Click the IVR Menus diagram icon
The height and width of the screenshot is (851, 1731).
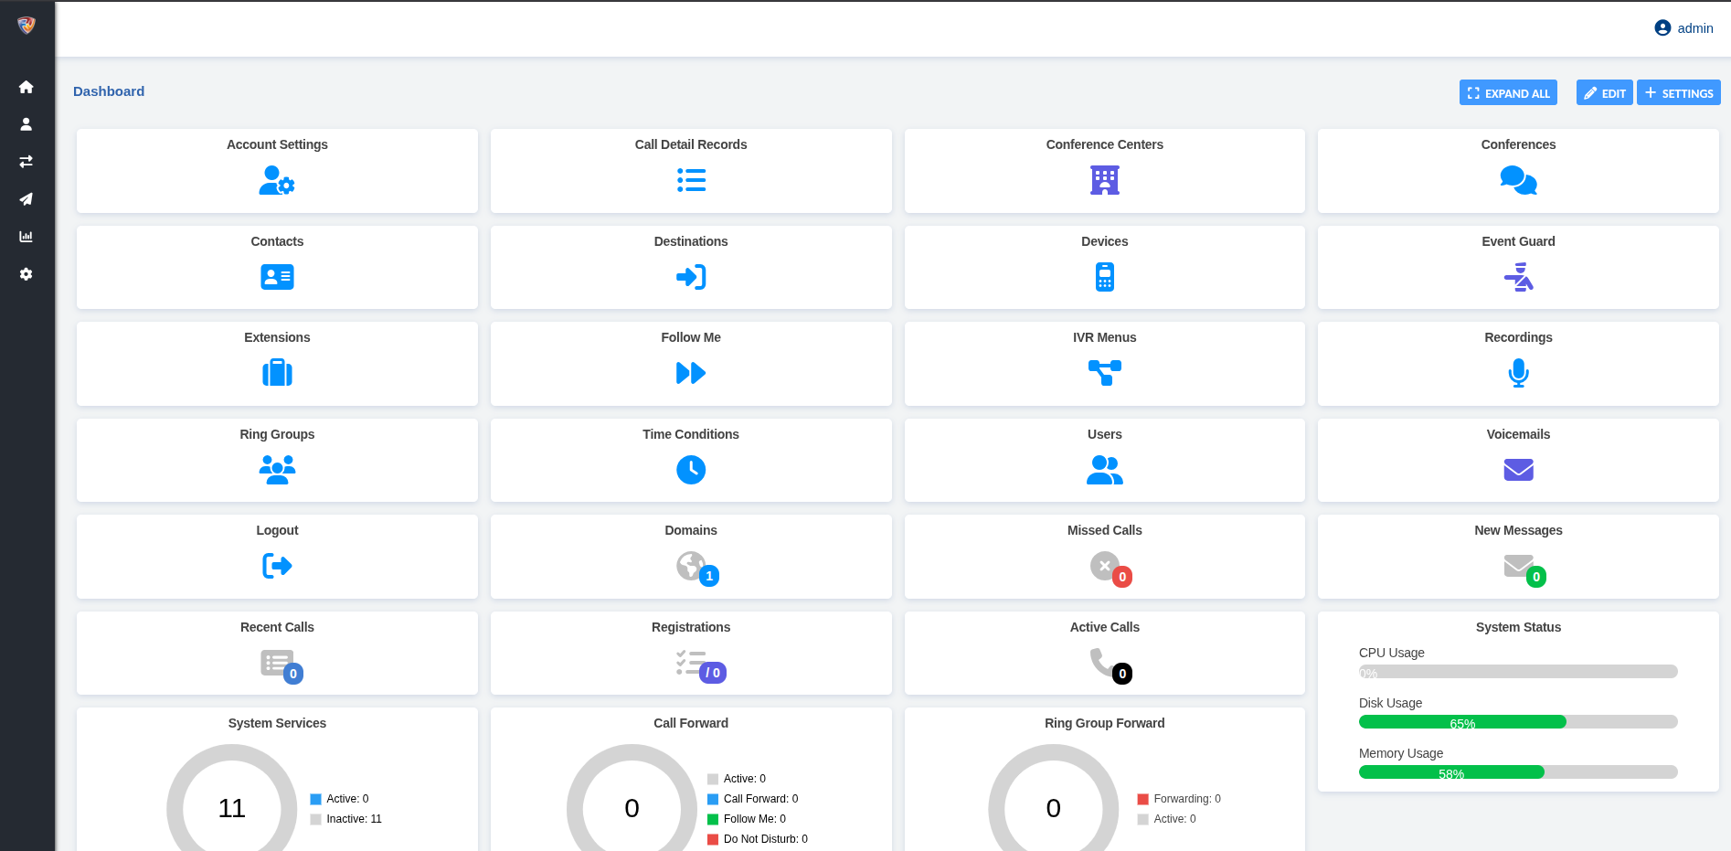pyautogui.click(x=1104, y=373)
